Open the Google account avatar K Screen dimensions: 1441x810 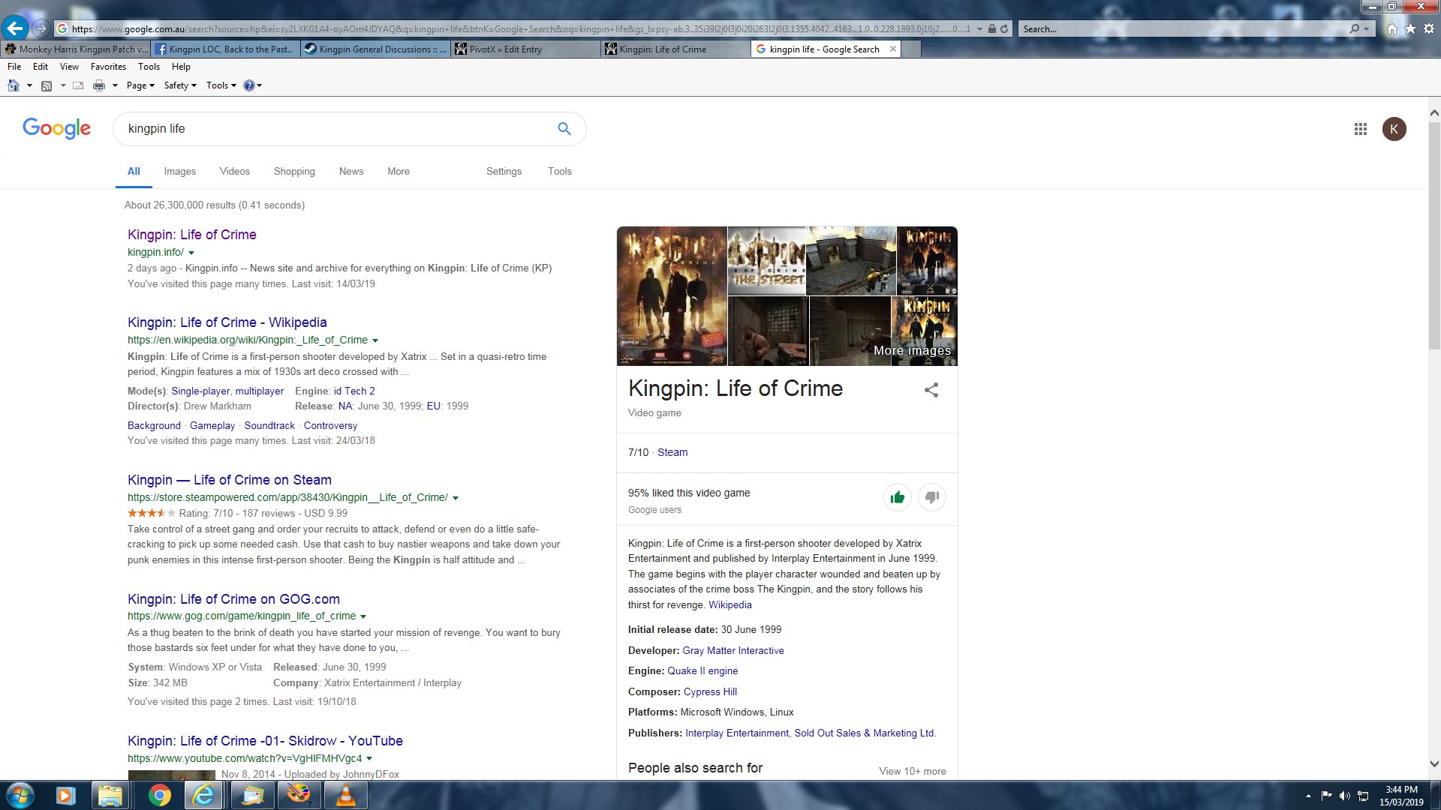point(1394,129)
